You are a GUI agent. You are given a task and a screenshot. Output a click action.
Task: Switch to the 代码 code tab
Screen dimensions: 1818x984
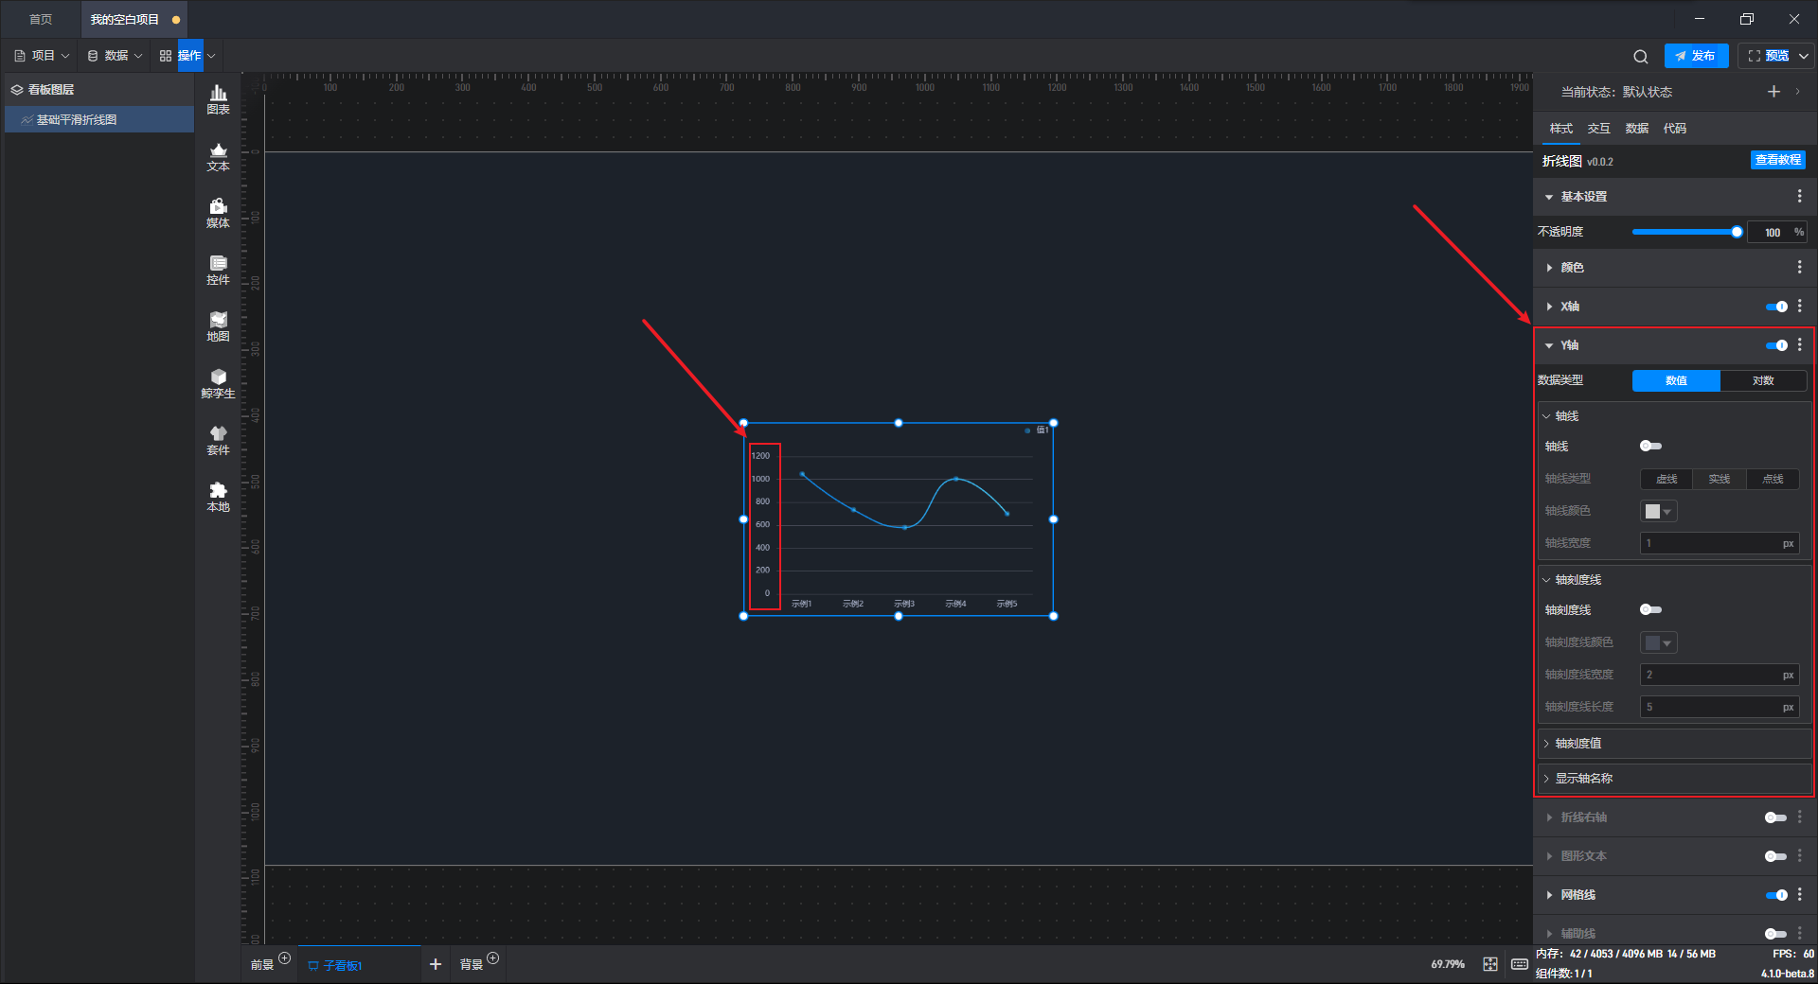point(1675,129)
